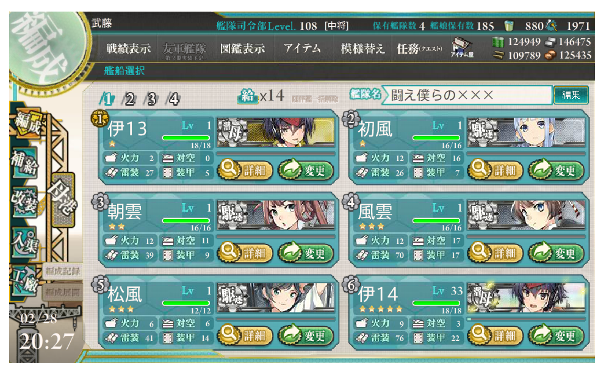
Task: Switch to fleet 3 tab
Action: tap(151, 99)
